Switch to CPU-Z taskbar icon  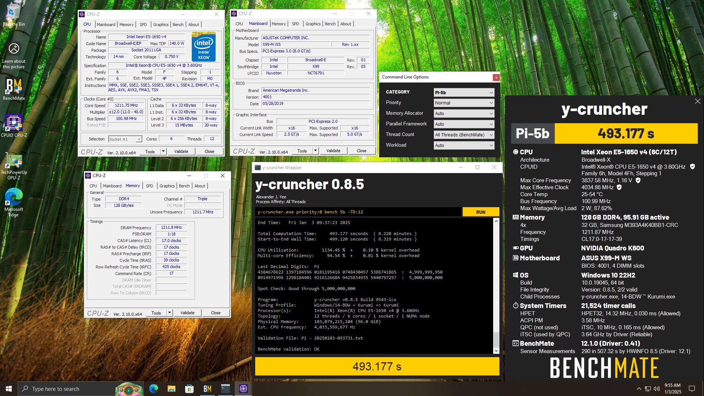pyautogui.click(x=243, y=389)
